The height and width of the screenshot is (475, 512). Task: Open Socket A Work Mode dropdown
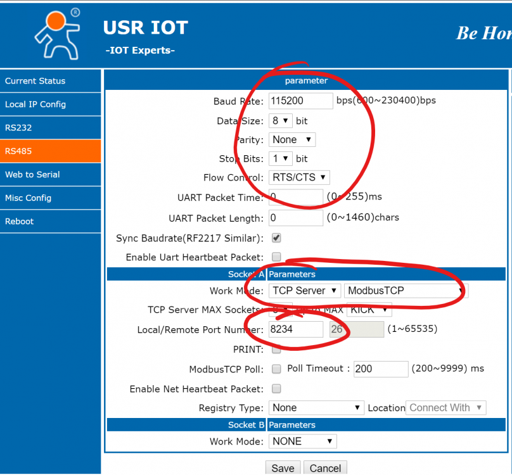[304, 291]
